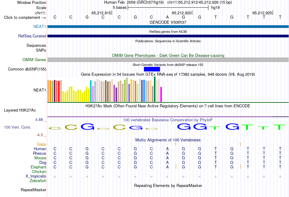Click the Gaps row label
The image size is (289, 197).
click(x=41, y=144)
